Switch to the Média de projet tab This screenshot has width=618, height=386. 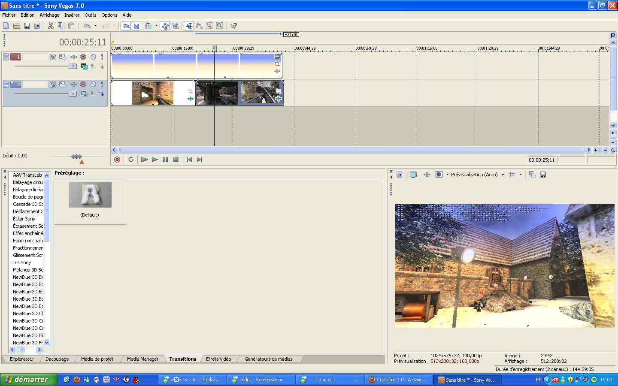[97, 359]
